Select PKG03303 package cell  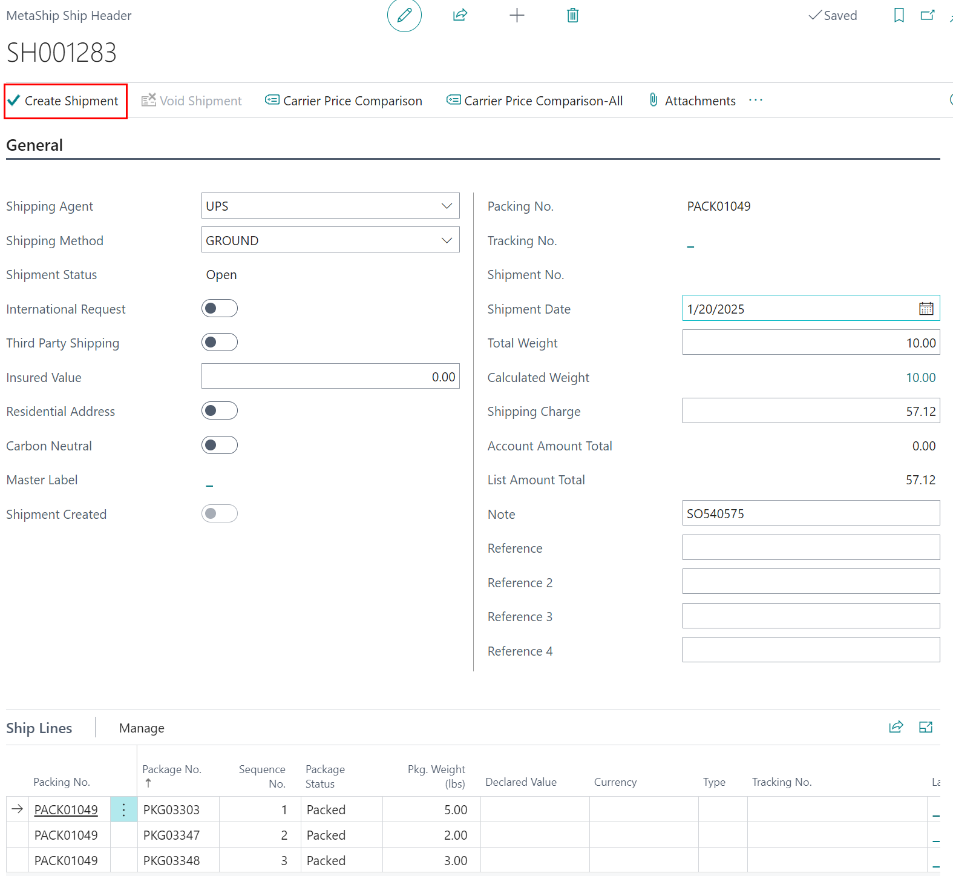point(178,809)
